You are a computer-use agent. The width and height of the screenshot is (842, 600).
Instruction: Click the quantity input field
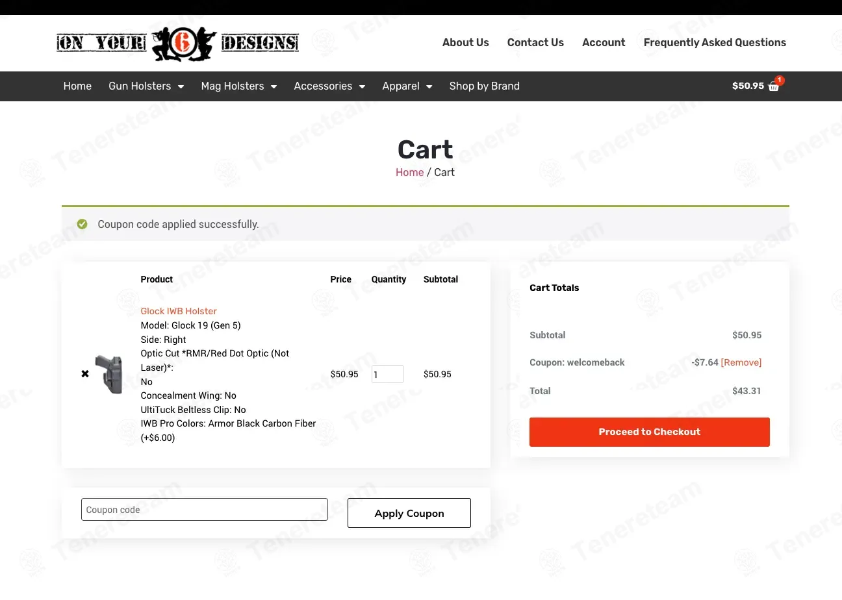click(388, 374)
